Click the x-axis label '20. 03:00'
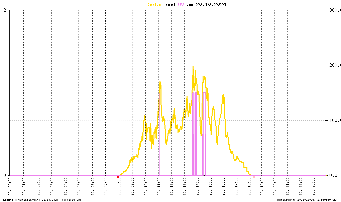The image size is (341, 202). coord(52,187)
